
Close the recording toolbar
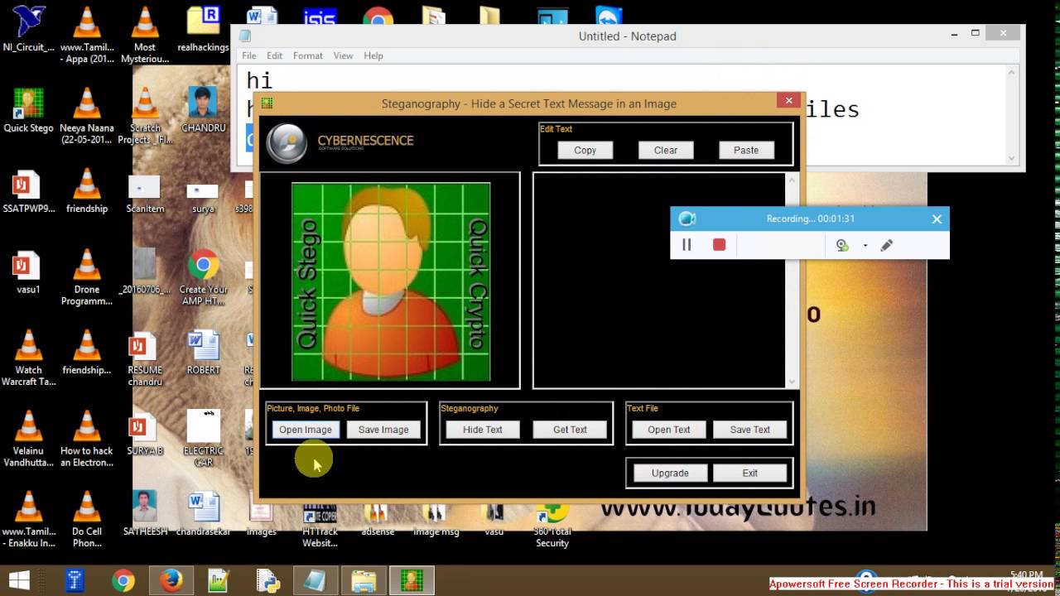pyautogui.click(x=937, y=219)
